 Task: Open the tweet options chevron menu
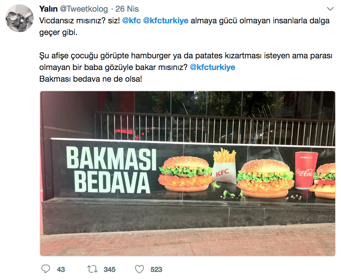(330, 9)
